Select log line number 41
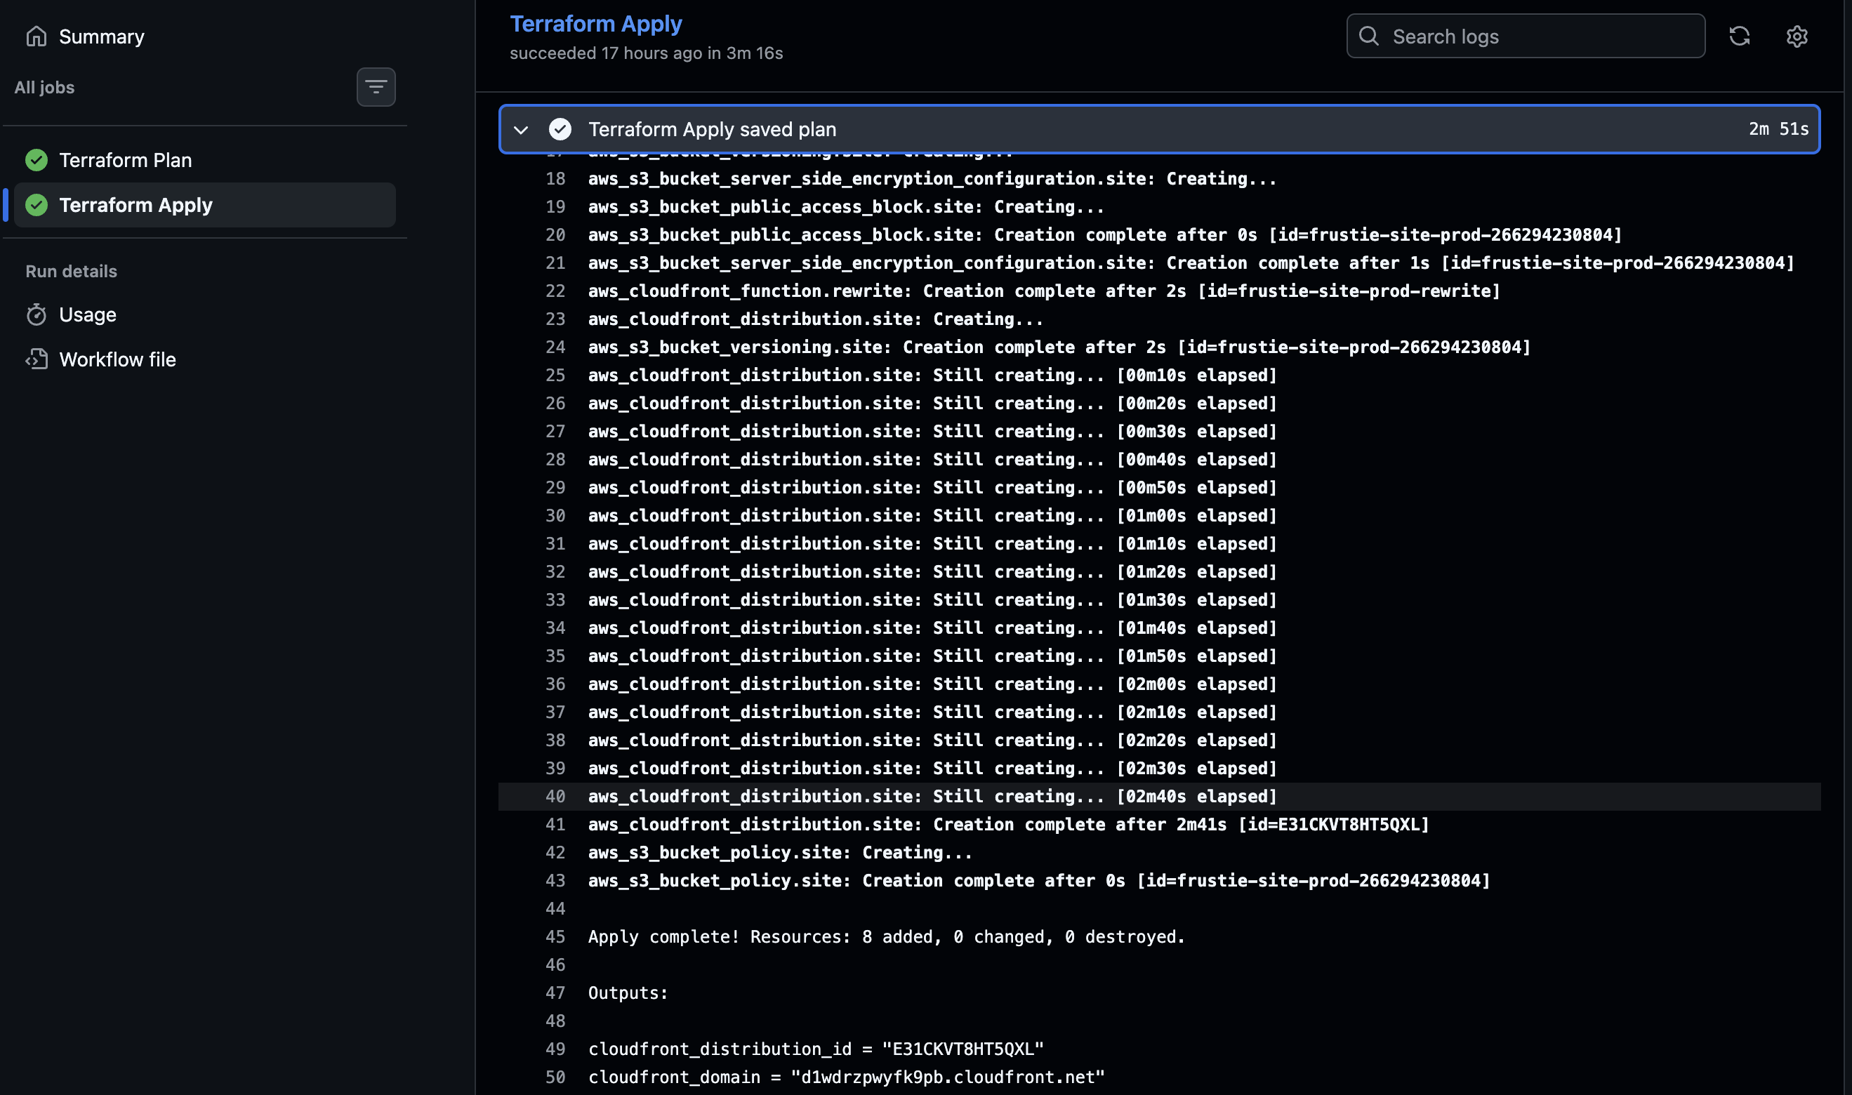Viewport: 1852px width, 1095px height. pyautogui.click(x=555, y=824)
